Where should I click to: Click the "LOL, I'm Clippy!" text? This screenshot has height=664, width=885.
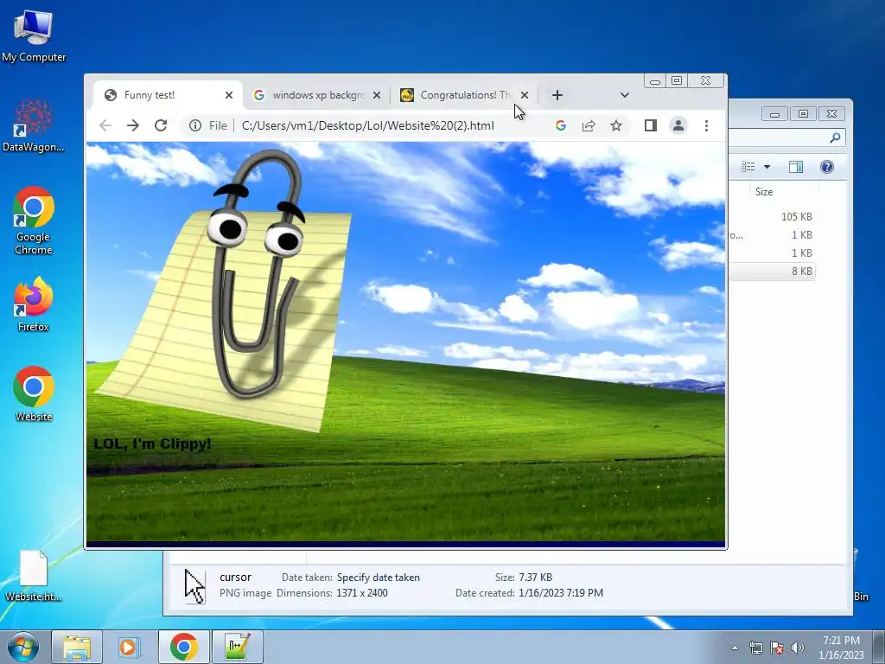[152, 444]
